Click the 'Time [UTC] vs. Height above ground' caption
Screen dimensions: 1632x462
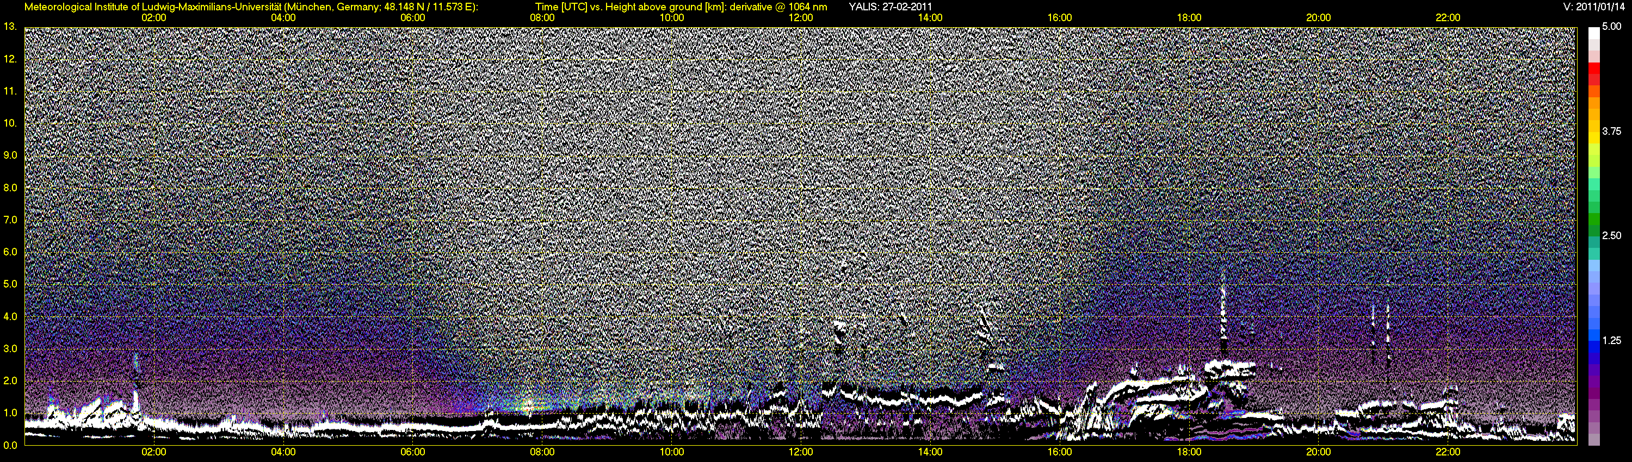click(681, 7)
